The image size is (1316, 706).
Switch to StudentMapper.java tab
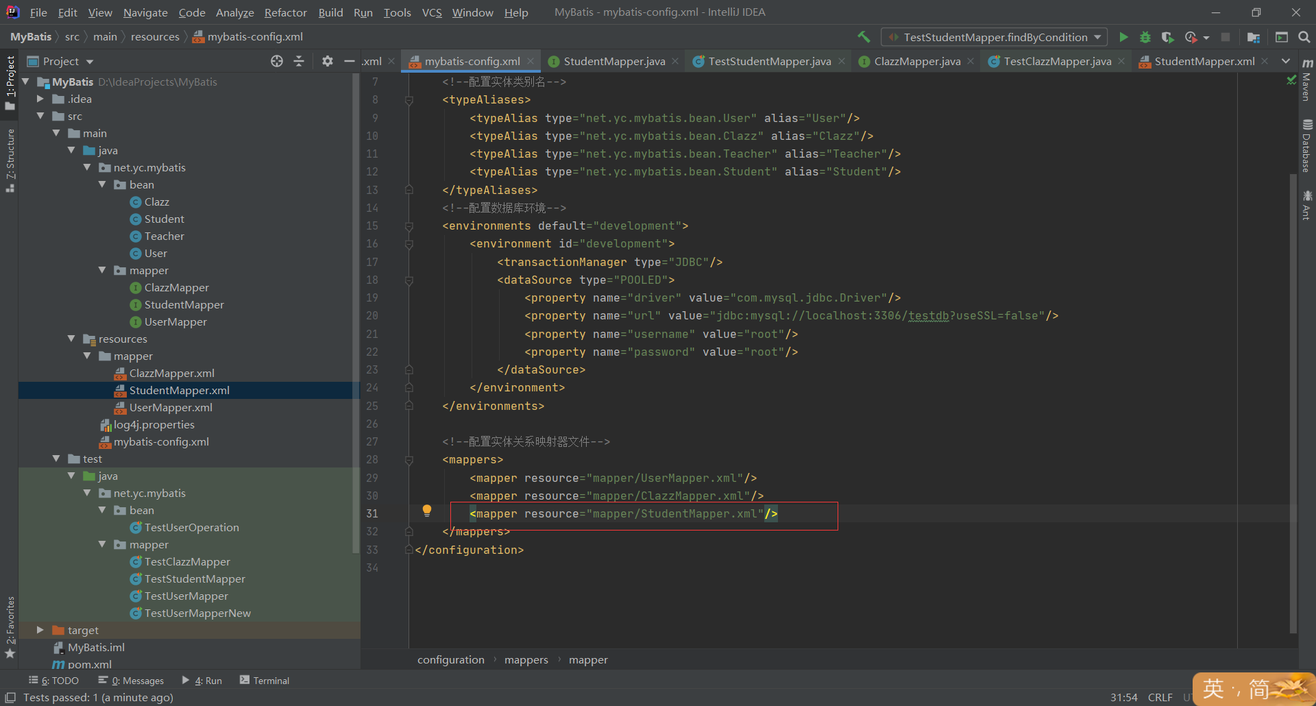pos(614,61)
